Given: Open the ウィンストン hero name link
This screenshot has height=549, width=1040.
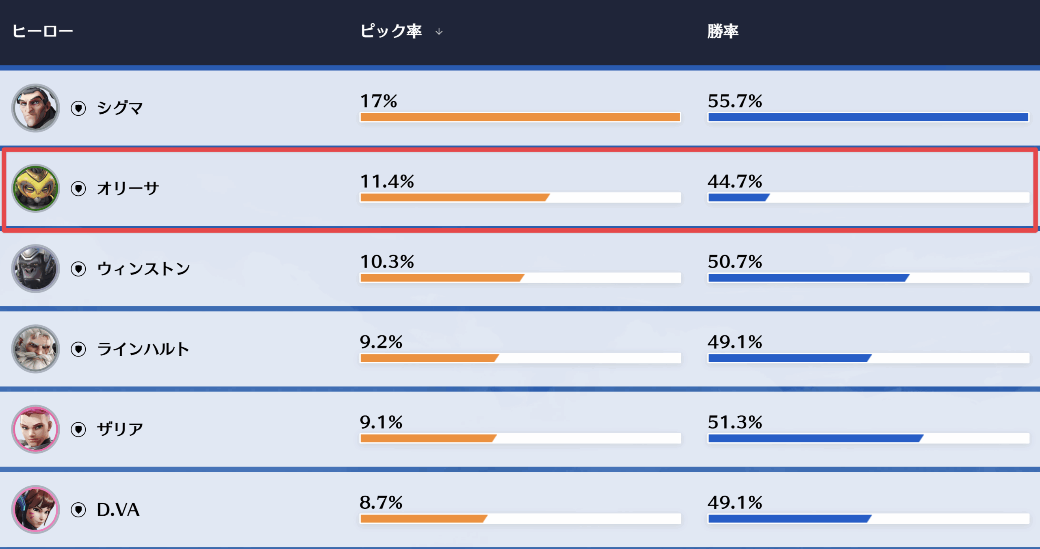Looking at the screenshot, I should tap(143, 269).
